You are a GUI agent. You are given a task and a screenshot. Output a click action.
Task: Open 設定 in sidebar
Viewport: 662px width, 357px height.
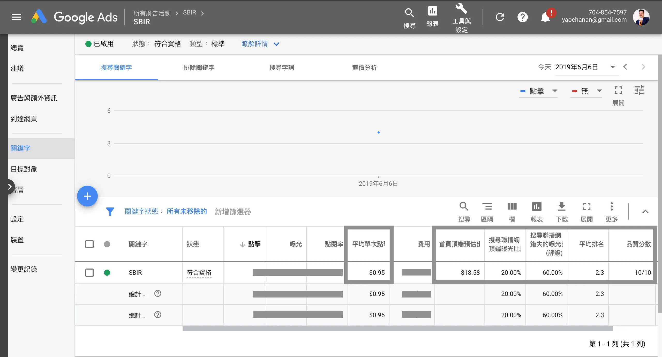point(17,219)
